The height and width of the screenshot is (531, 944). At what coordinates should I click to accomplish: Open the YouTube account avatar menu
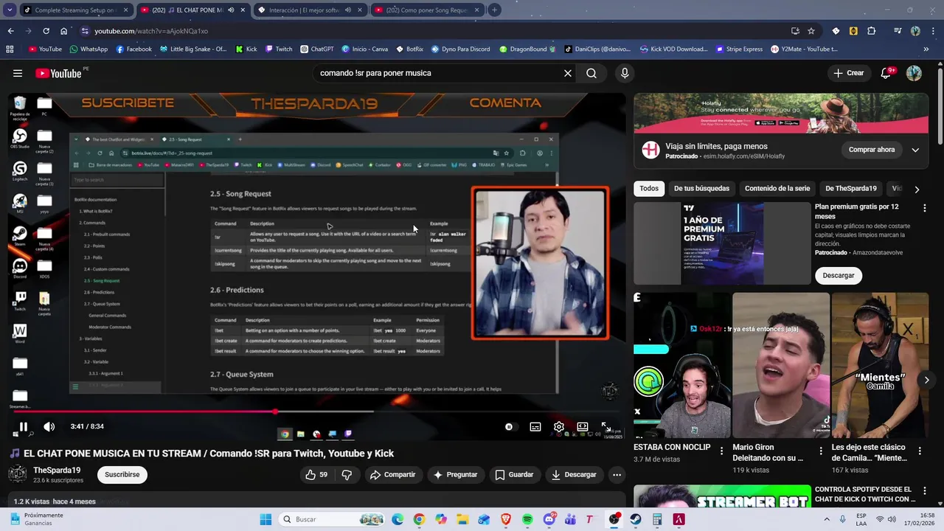click(914, 73)
